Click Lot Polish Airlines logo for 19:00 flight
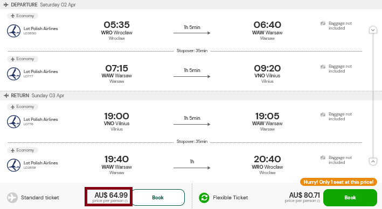This screenshot has height=209, width=382. 13,121
